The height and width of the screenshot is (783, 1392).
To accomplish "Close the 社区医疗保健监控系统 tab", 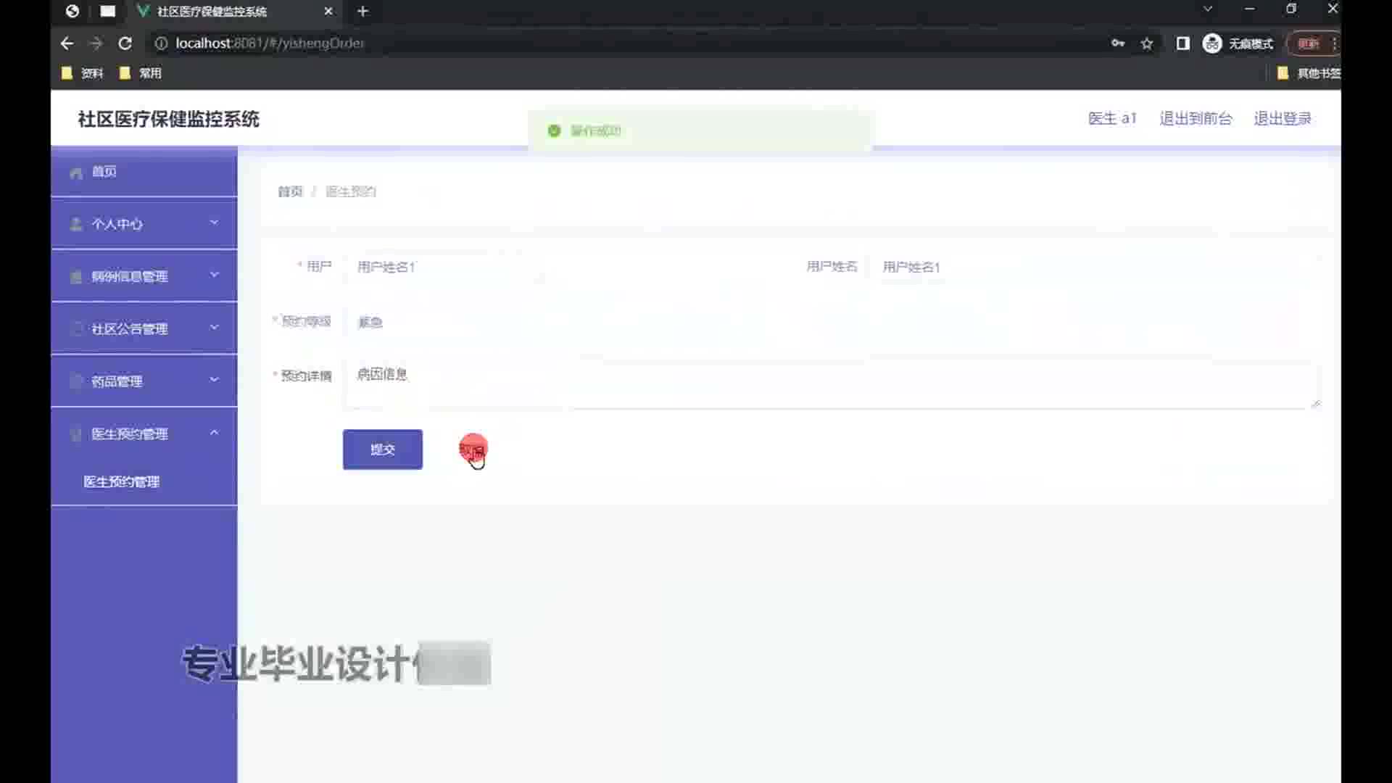I will [328, 11].
